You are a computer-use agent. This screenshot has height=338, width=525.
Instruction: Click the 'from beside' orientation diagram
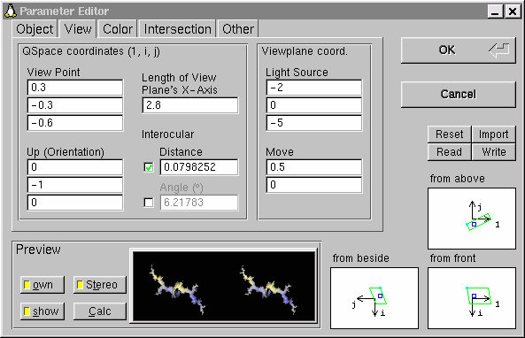374,298
